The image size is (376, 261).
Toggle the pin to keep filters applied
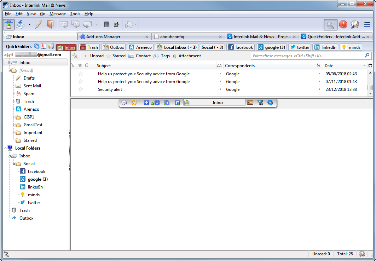(x=75, y=56)
